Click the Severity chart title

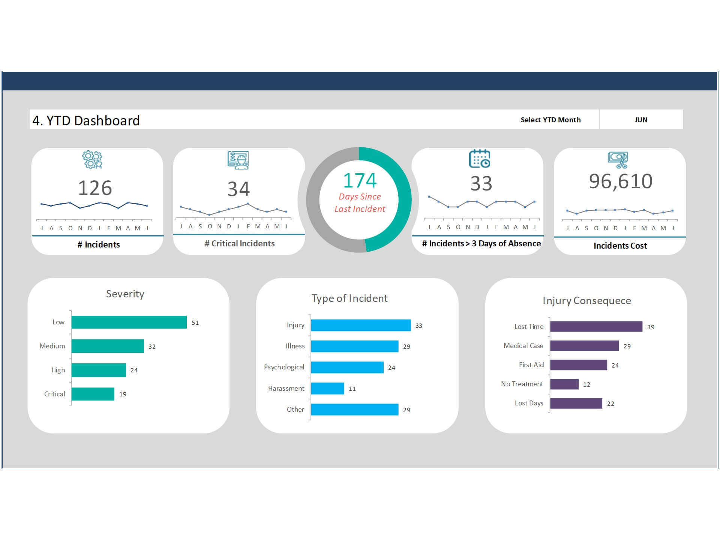[x=125, y=294]
